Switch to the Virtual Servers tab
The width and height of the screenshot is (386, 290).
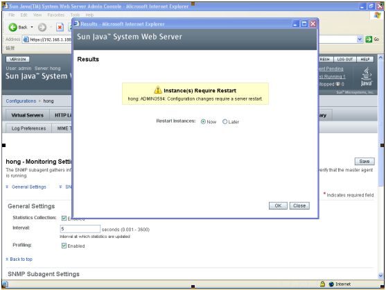coord(27,115)
